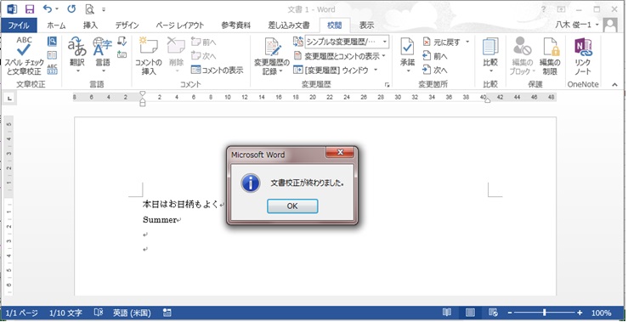This screenshot has height=322, width=628.
Task: Expand 変更履歴とコメントの表示 menu
Action: [x=339, y=56]
